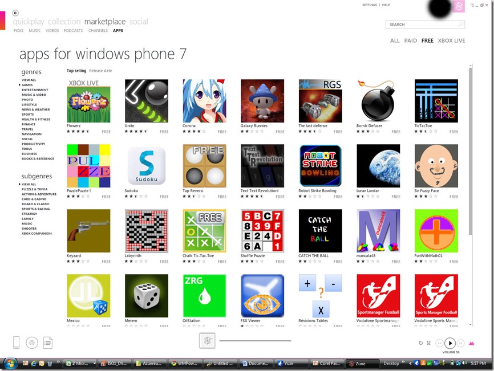Click the SETTINGS link

point(370,5)
